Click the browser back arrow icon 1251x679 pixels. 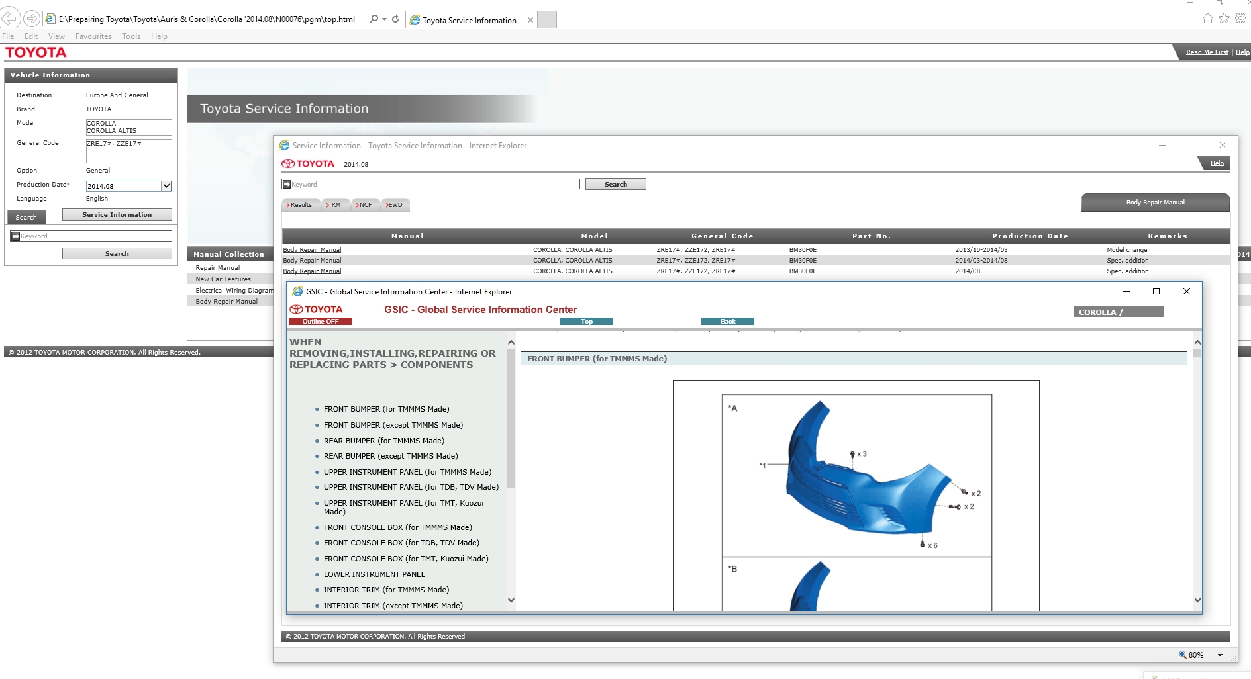click(10, 19)
